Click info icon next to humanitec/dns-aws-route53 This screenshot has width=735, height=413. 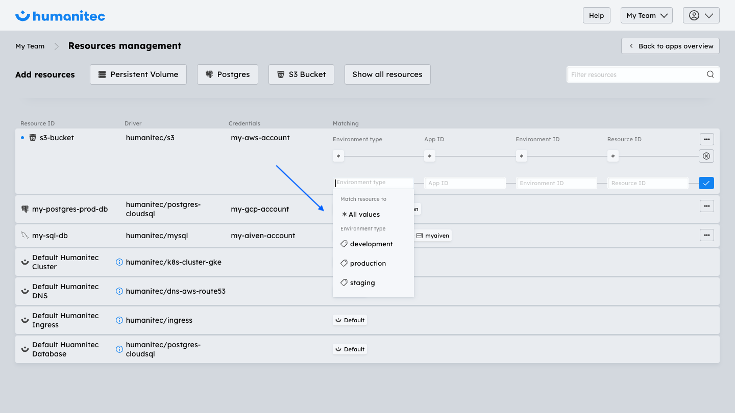(119, 291)
